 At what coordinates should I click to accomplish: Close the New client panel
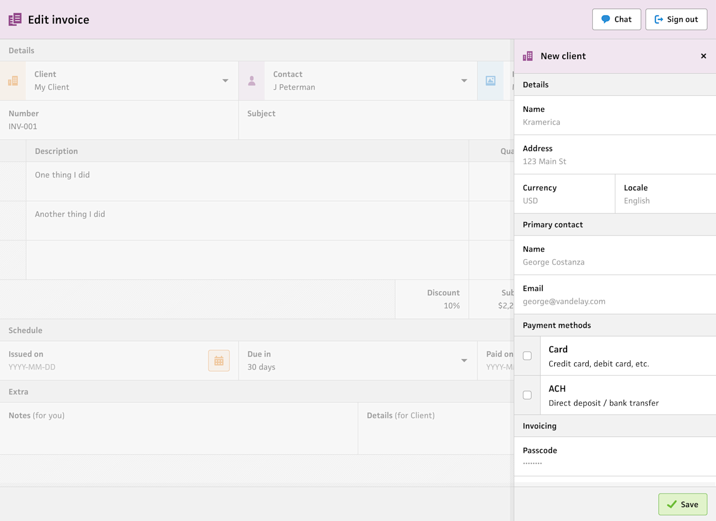[704, 56]
